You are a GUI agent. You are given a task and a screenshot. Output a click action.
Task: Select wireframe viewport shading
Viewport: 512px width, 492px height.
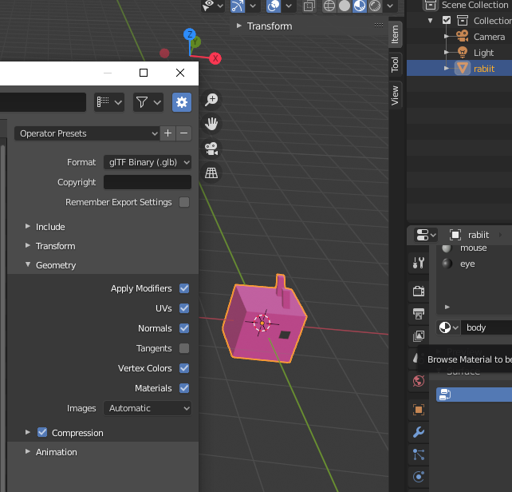coord(329,6)
